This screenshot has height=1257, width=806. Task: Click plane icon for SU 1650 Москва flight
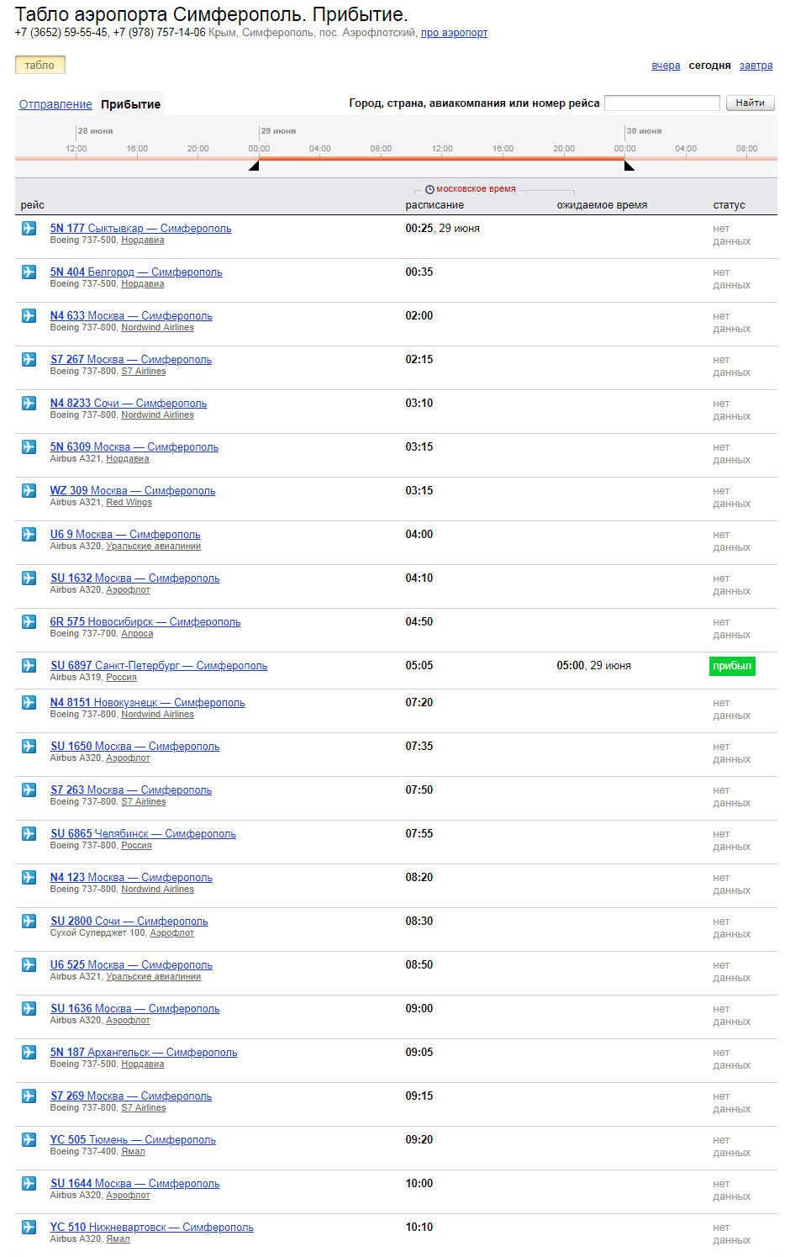coord(29,746)
